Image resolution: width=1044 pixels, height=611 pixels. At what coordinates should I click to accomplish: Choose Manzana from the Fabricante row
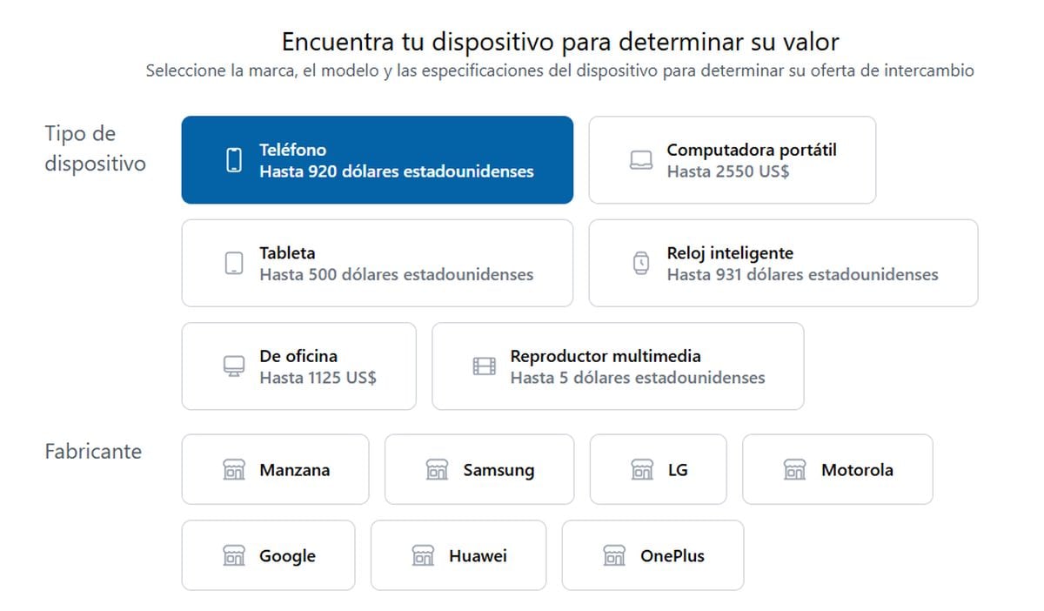pos(276,469)
